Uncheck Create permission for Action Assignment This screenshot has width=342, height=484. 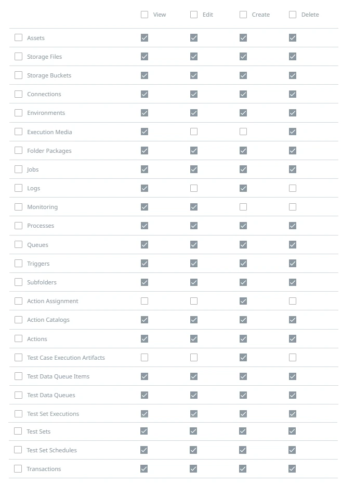(243, 300)
